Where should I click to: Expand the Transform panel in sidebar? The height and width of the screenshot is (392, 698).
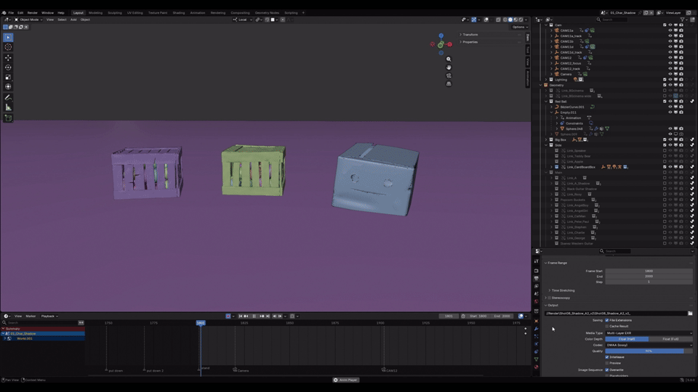click(x=469, y=35)
